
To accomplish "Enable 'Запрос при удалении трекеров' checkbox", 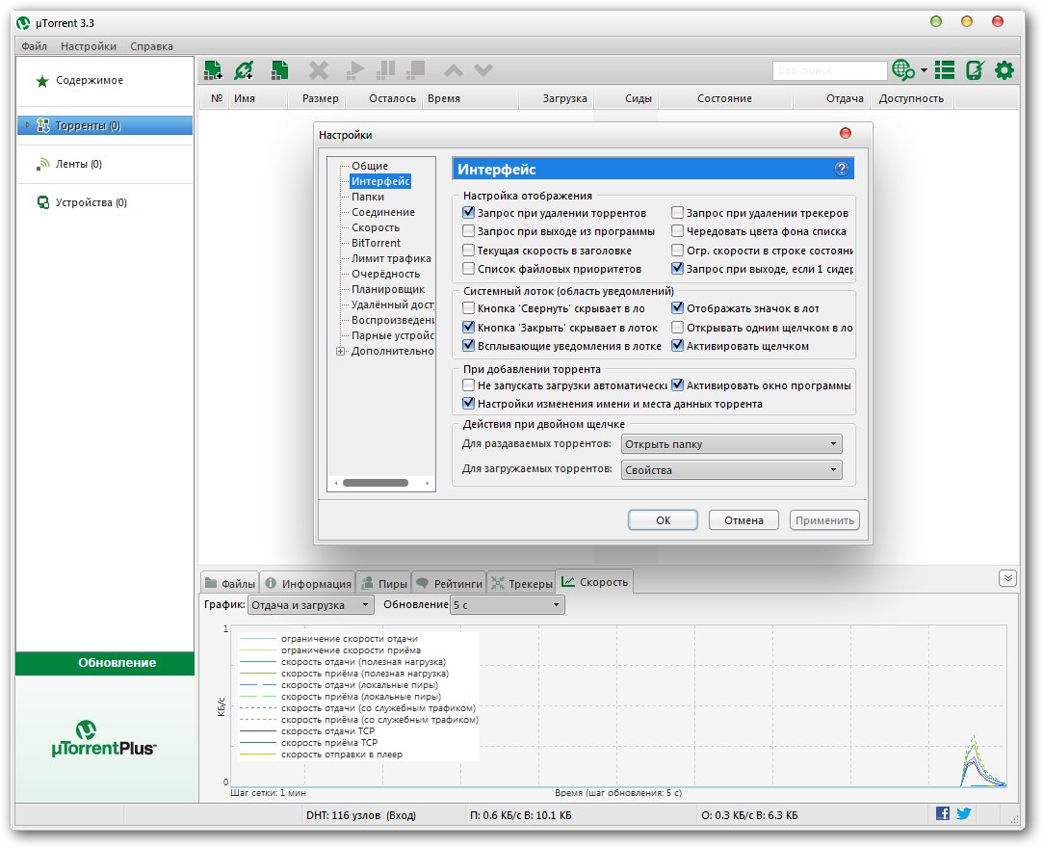I will pyautogui.click(x=677, y=213).
